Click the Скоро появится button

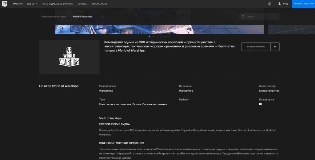(255, 46)
